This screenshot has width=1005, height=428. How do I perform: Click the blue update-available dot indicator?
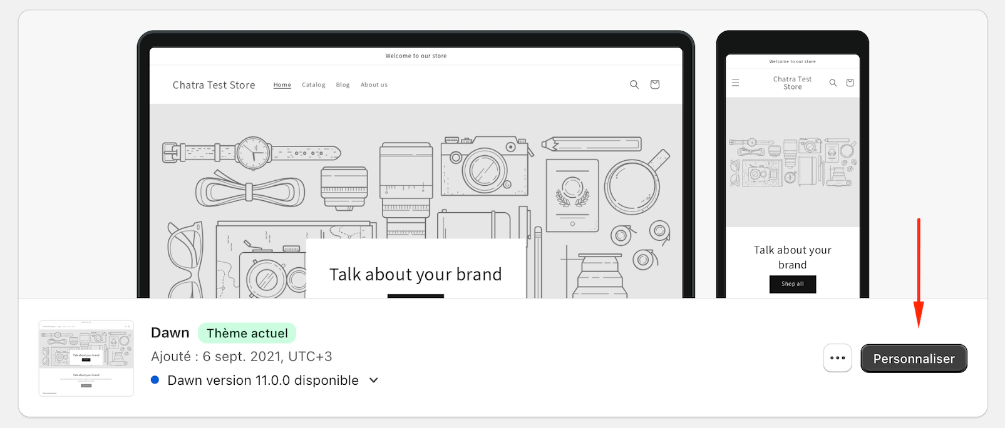[x=155, y=380]
